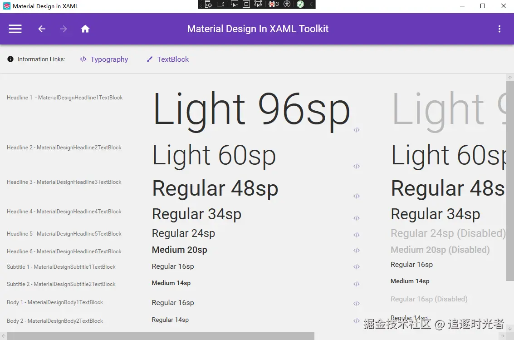Click the first-column Light 60sp sample text

(214, 157)
